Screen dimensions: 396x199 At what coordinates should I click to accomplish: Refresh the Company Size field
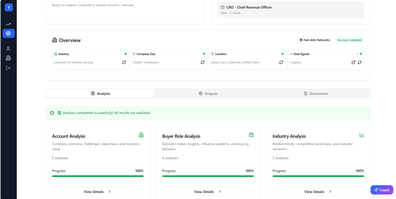(x=203, y=62)
